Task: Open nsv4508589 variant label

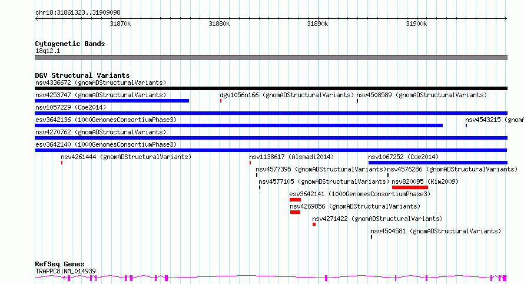Action: click(x=422, y=95)
